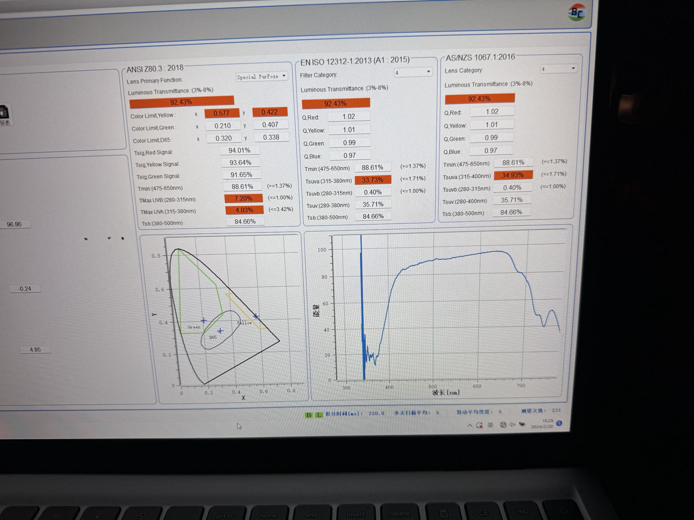Click EN ISO Q,Blue value 0.97

click(x=350, y=155)
